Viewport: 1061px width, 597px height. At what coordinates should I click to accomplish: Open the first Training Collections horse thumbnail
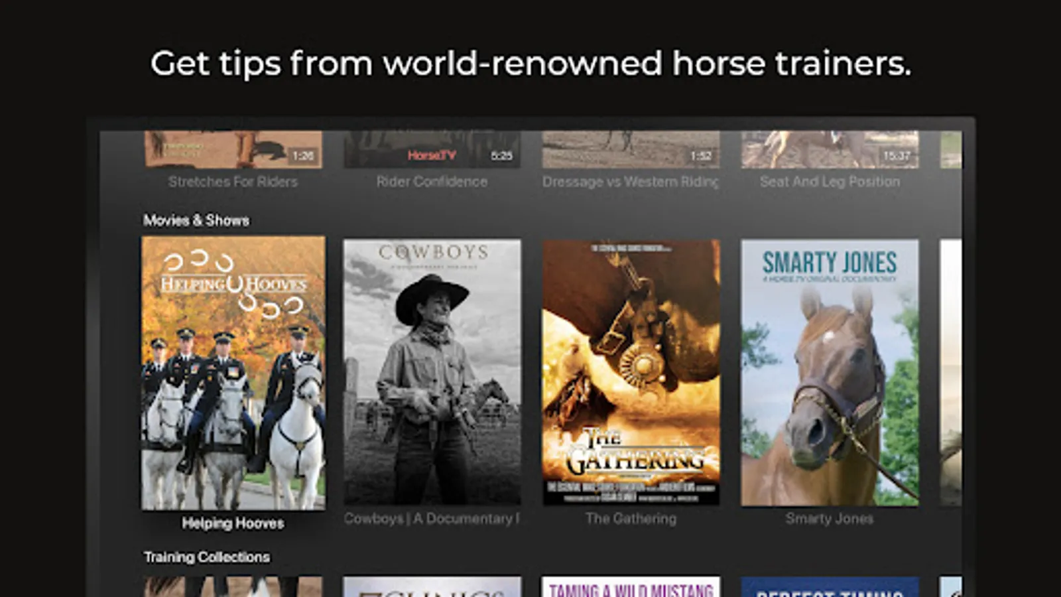(x=233, y=586)
